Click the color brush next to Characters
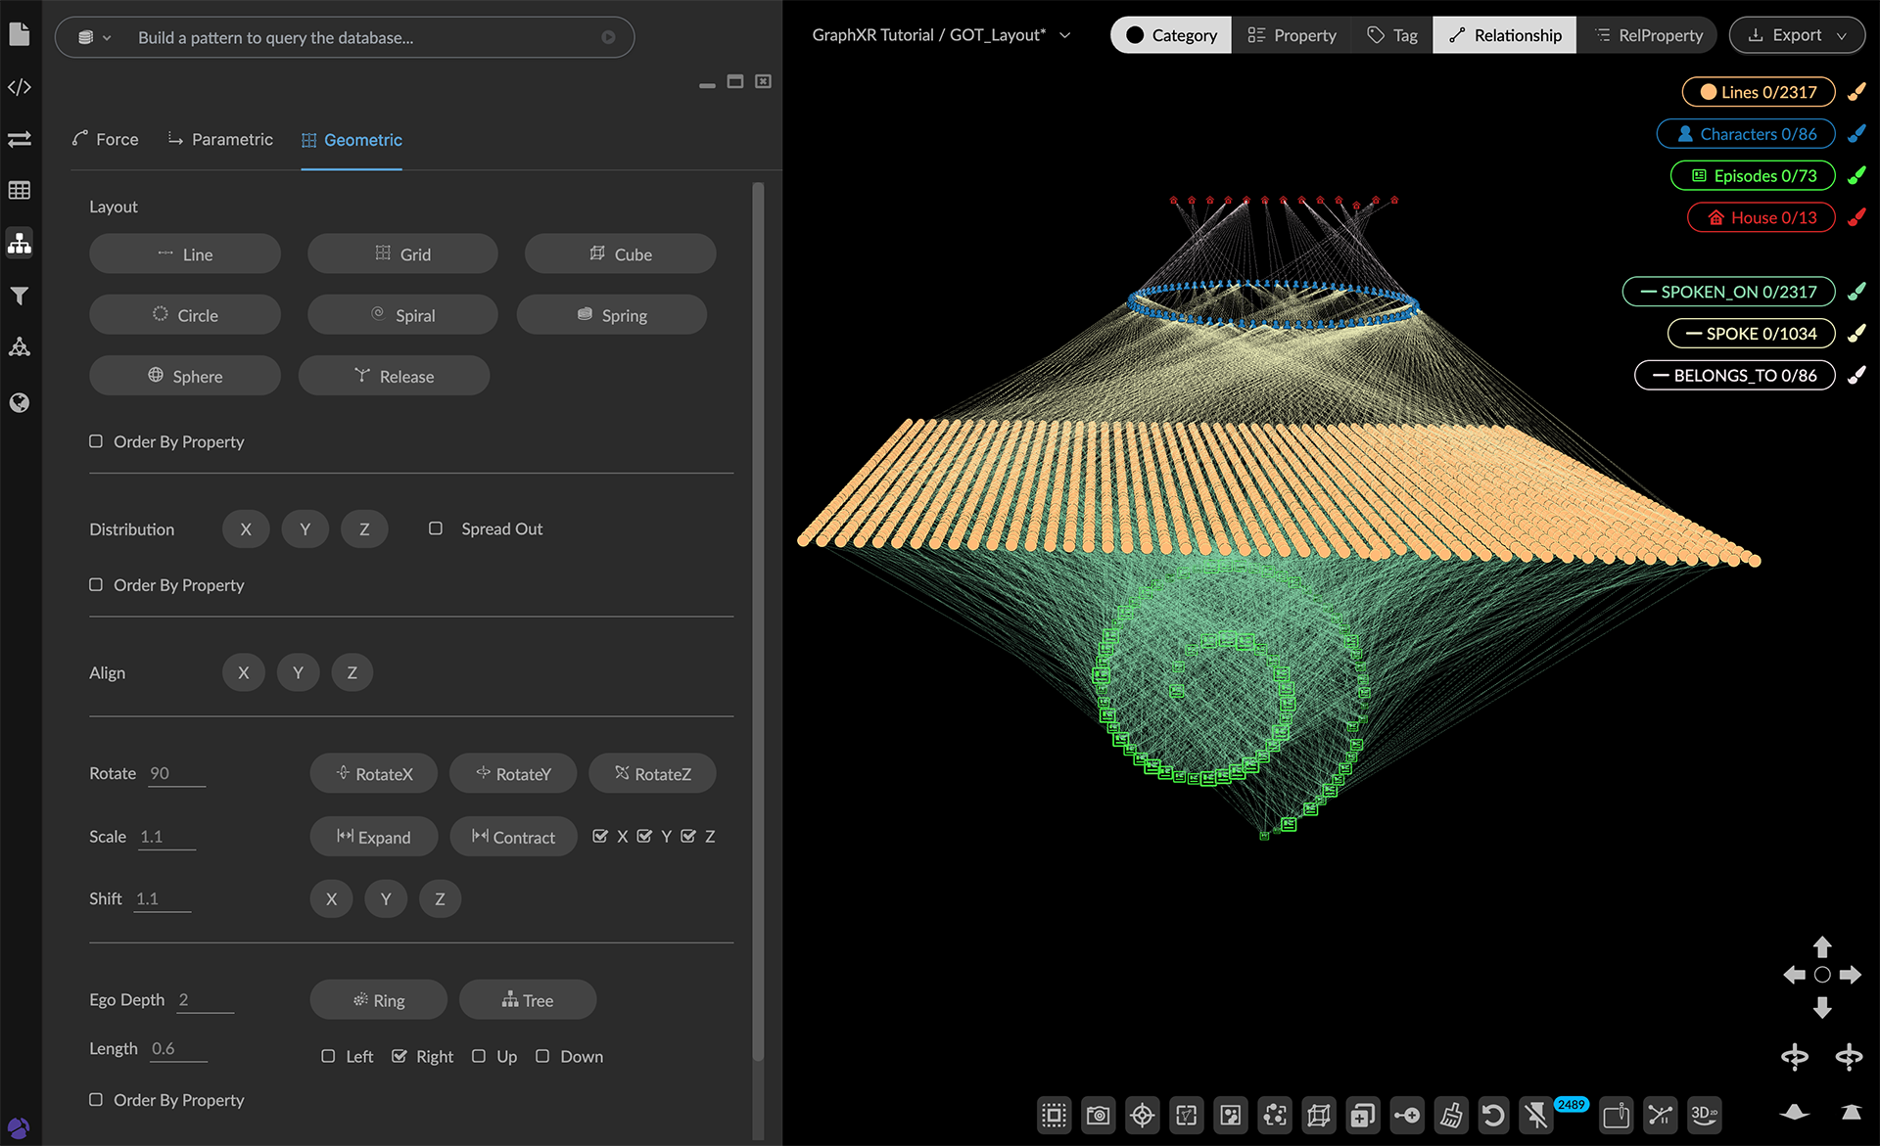 pos(1856,134)
